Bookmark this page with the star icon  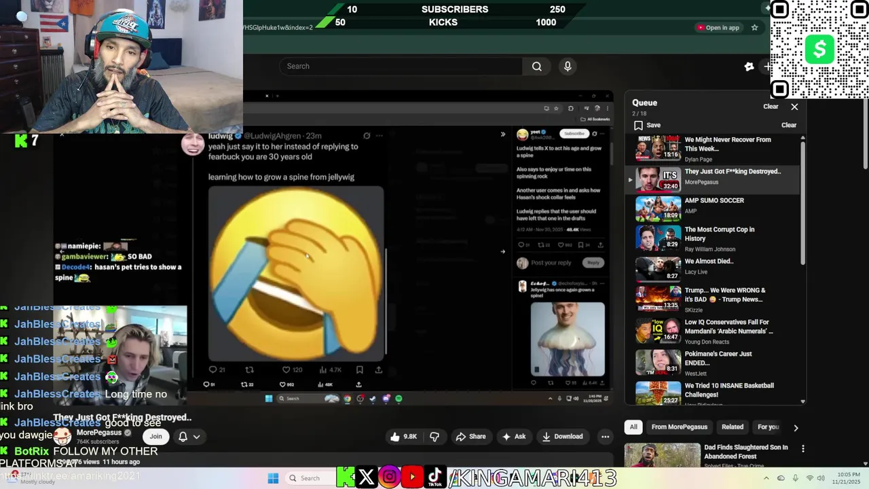click(x=754, y=28)
